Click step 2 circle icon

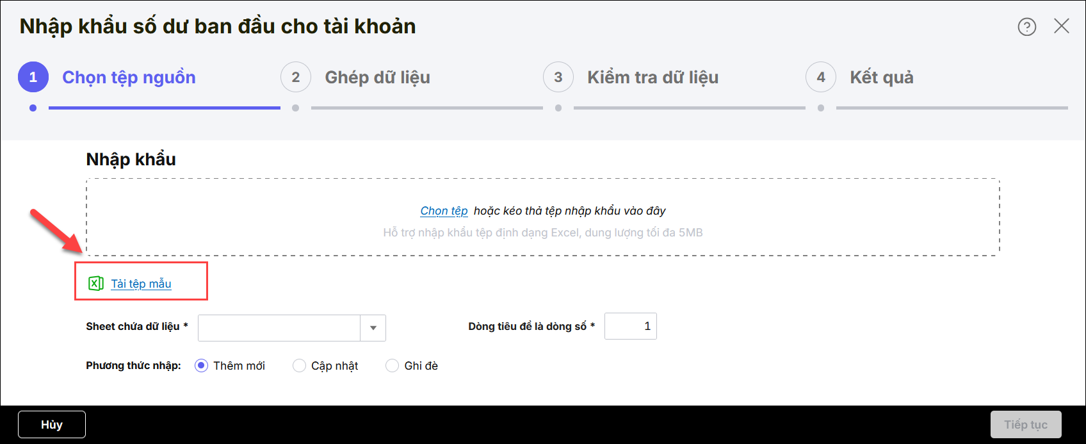(295, 78)
